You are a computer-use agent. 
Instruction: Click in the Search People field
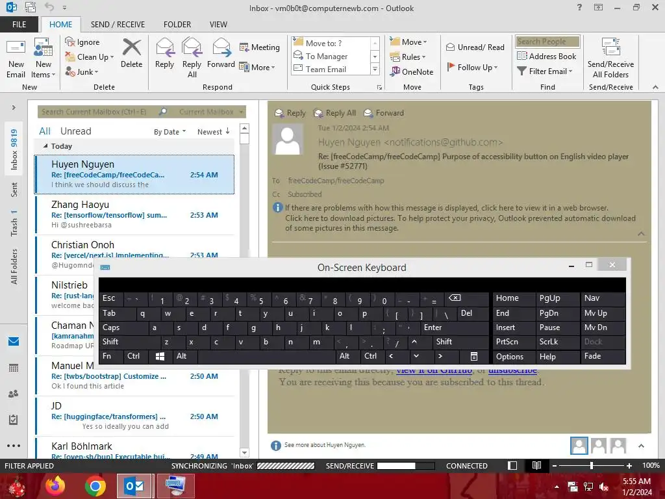(547, 42)
